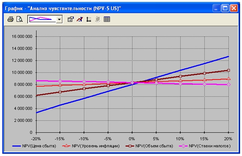Screen dimensions: 242x156
Task: Maximize the График window
Action: click(x=225, y=8)
